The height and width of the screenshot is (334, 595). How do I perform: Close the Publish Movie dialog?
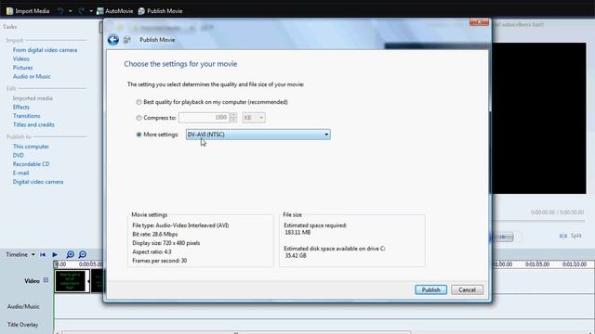point(479,22)
